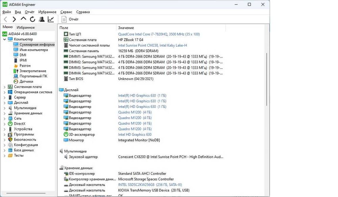Open the Электропитание tree item
The width and height of the screenshot is (338, 197).
[30, 71]
